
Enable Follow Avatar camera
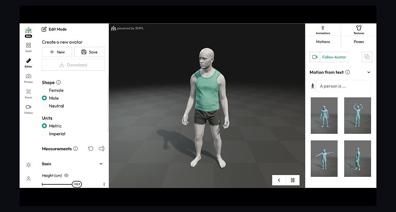334,57
